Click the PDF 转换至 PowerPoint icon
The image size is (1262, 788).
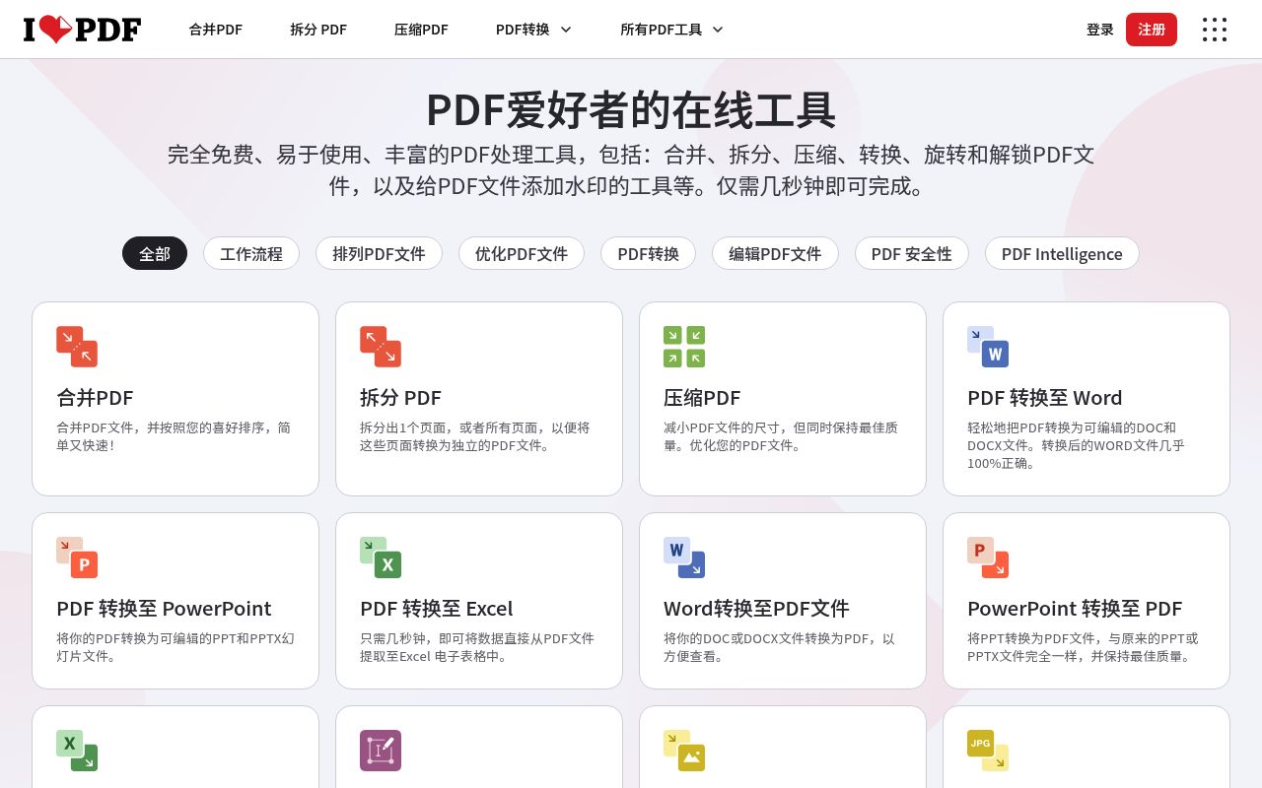point(77,558)
